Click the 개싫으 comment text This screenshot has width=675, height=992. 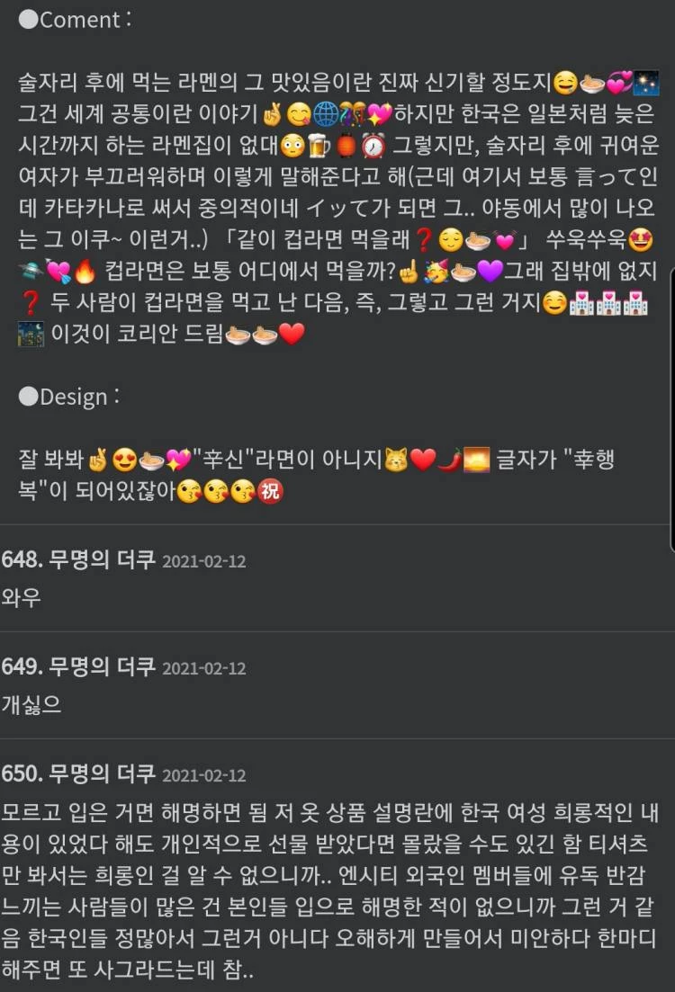[31, 703]
